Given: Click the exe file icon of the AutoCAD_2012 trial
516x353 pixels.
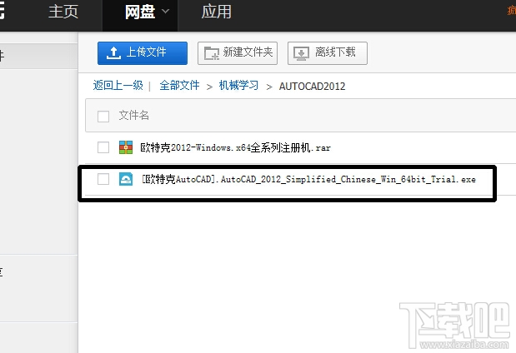Looking at the screenshot, I should pos(126,179).
